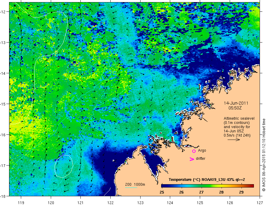The height and width of the screenshot is (205, 266).
Task: Click the longitude axis label 127
Action: pos(260,203)
